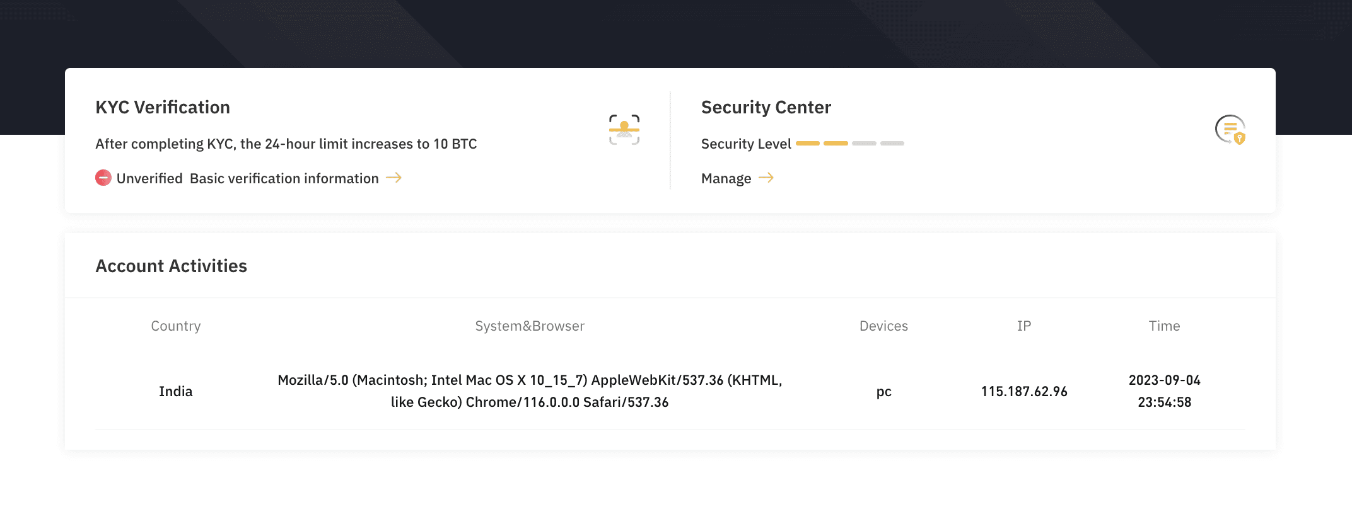Click the Security Center shield document icon

point(1230,130)
